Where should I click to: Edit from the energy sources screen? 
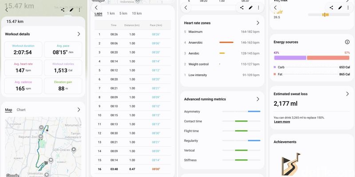tap(340, 8)
